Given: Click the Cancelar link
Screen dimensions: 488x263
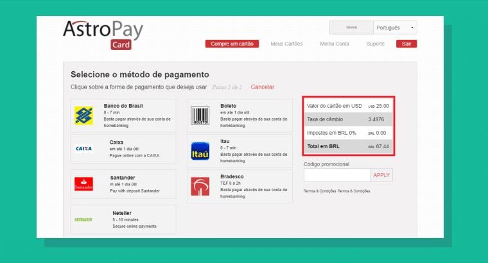Looking at the screenshot, I should click(x=263, y=87).
